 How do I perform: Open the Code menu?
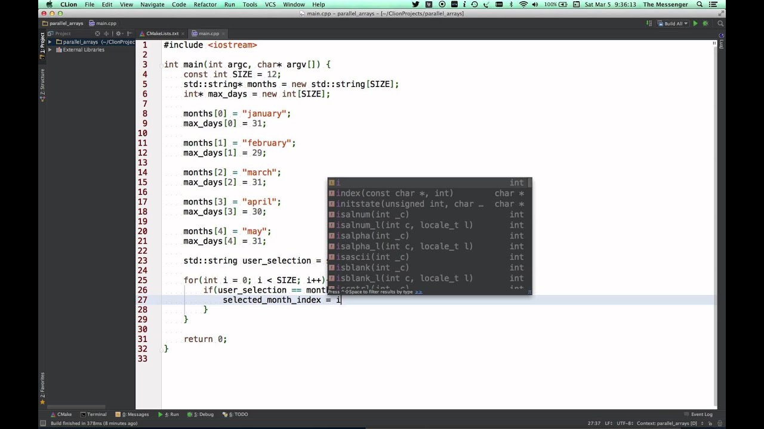[179, 4]
